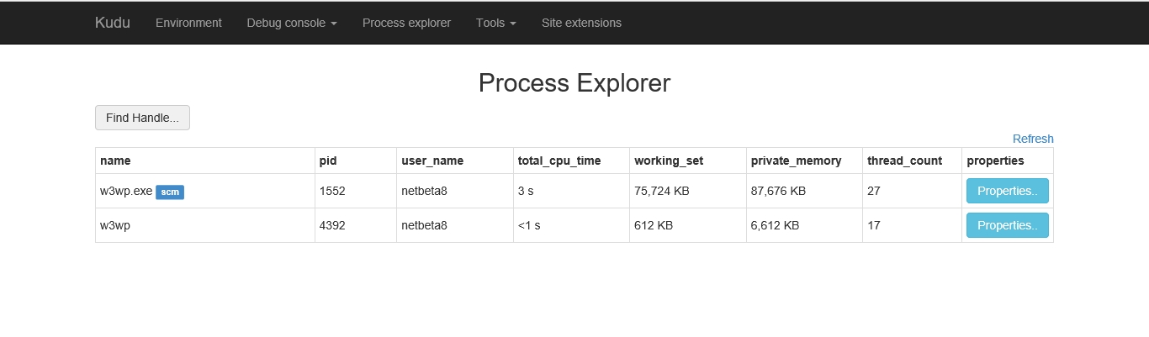The width and height of the screenshot is (1149, 337).
Task: Click the Find Handle button
Action: pyautogui.click(x=142, y=118)
